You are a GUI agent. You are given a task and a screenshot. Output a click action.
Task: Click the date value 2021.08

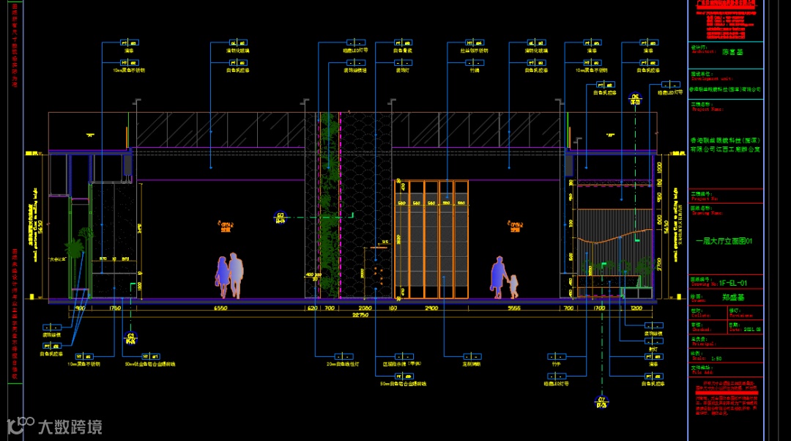751,330
